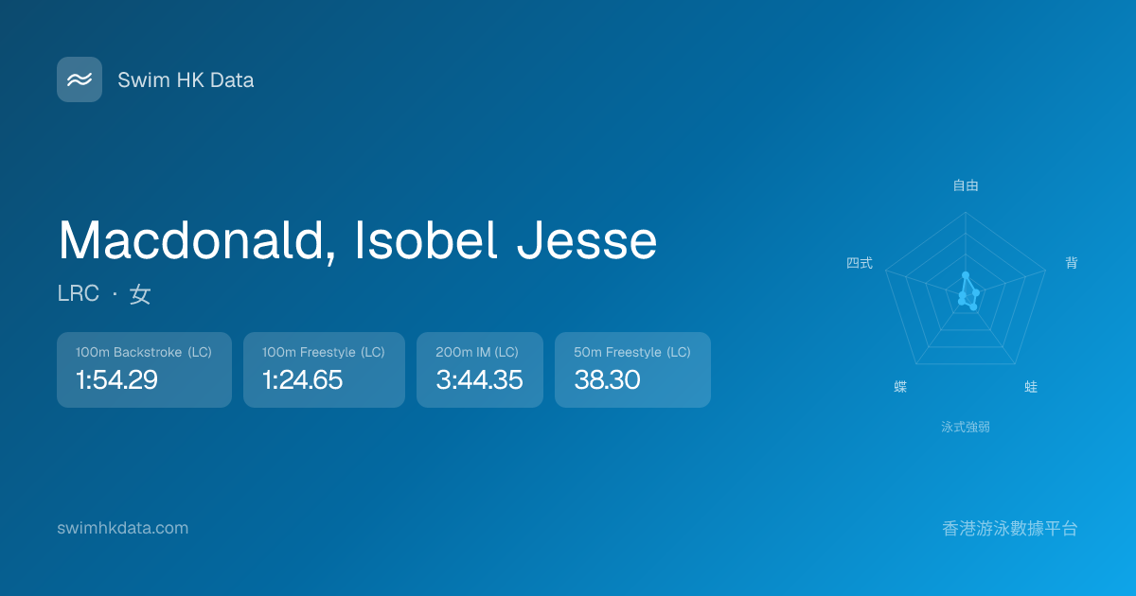Screen dimensions: 1136x596
Task: Click the 蛙 axis label on radar chart
Action: coord(1031,387)
